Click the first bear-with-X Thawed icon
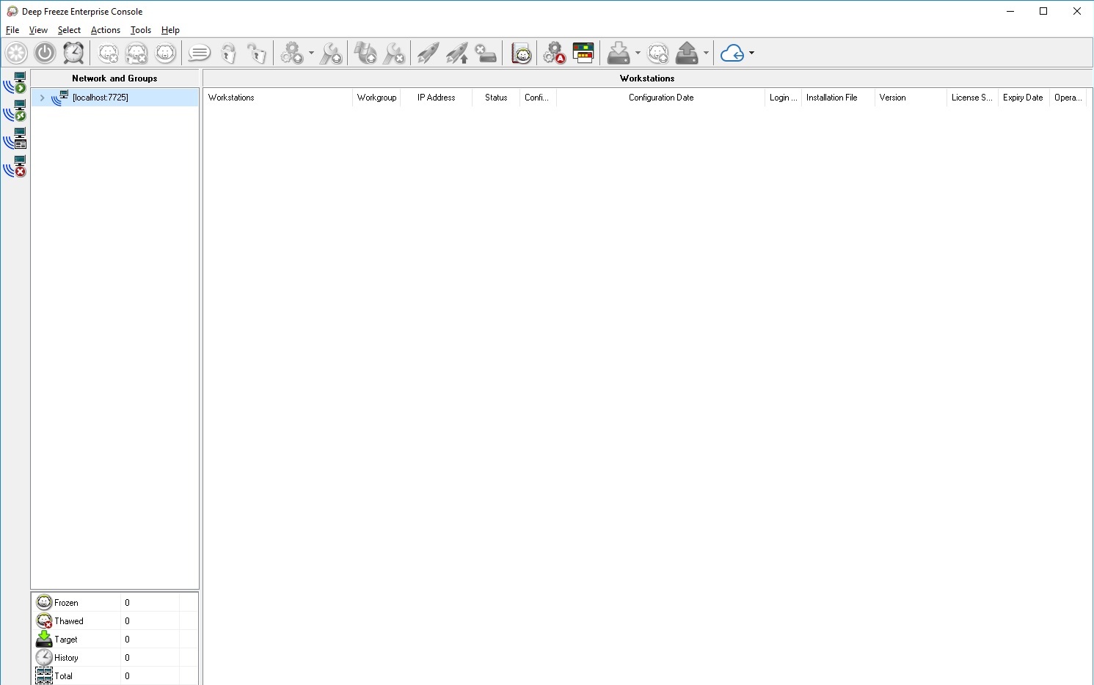 [109, 53]
